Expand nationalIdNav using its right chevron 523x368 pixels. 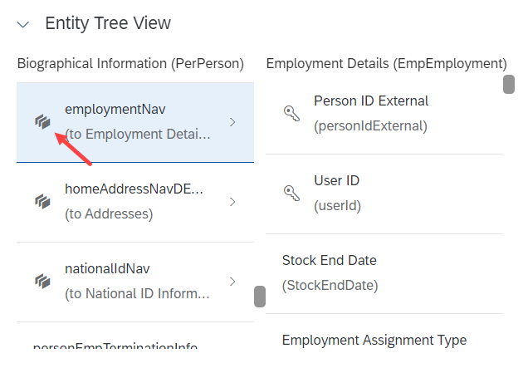pos(232,282)
